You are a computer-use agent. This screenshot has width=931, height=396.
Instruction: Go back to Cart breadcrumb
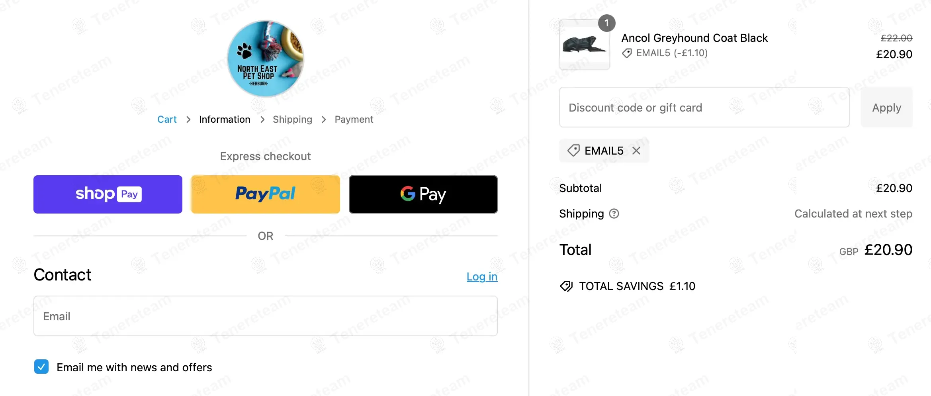coord(167,120)
